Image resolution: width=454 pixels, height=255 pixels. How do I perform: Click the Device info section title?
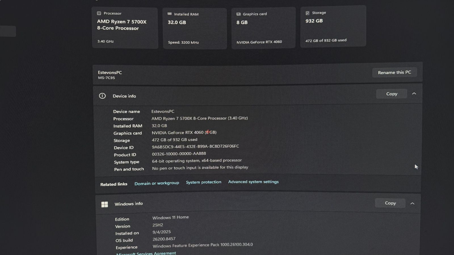(124, 96)
